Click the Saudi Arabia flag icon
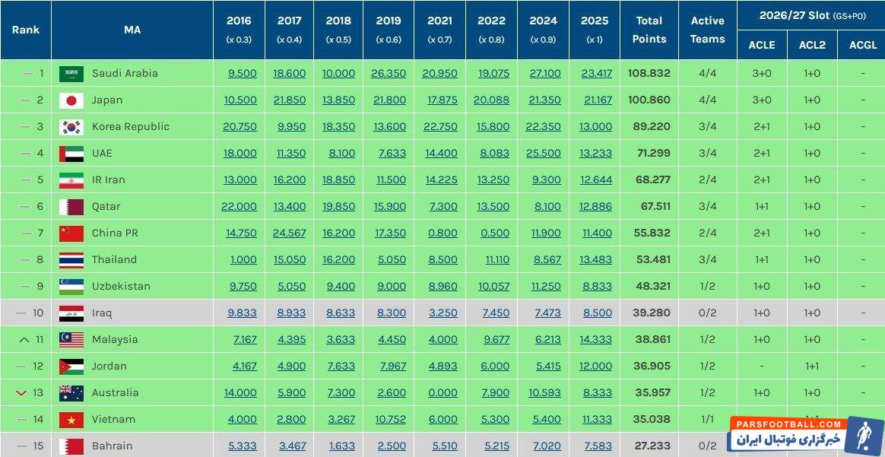885x457 pixels. tap(71, 74)
